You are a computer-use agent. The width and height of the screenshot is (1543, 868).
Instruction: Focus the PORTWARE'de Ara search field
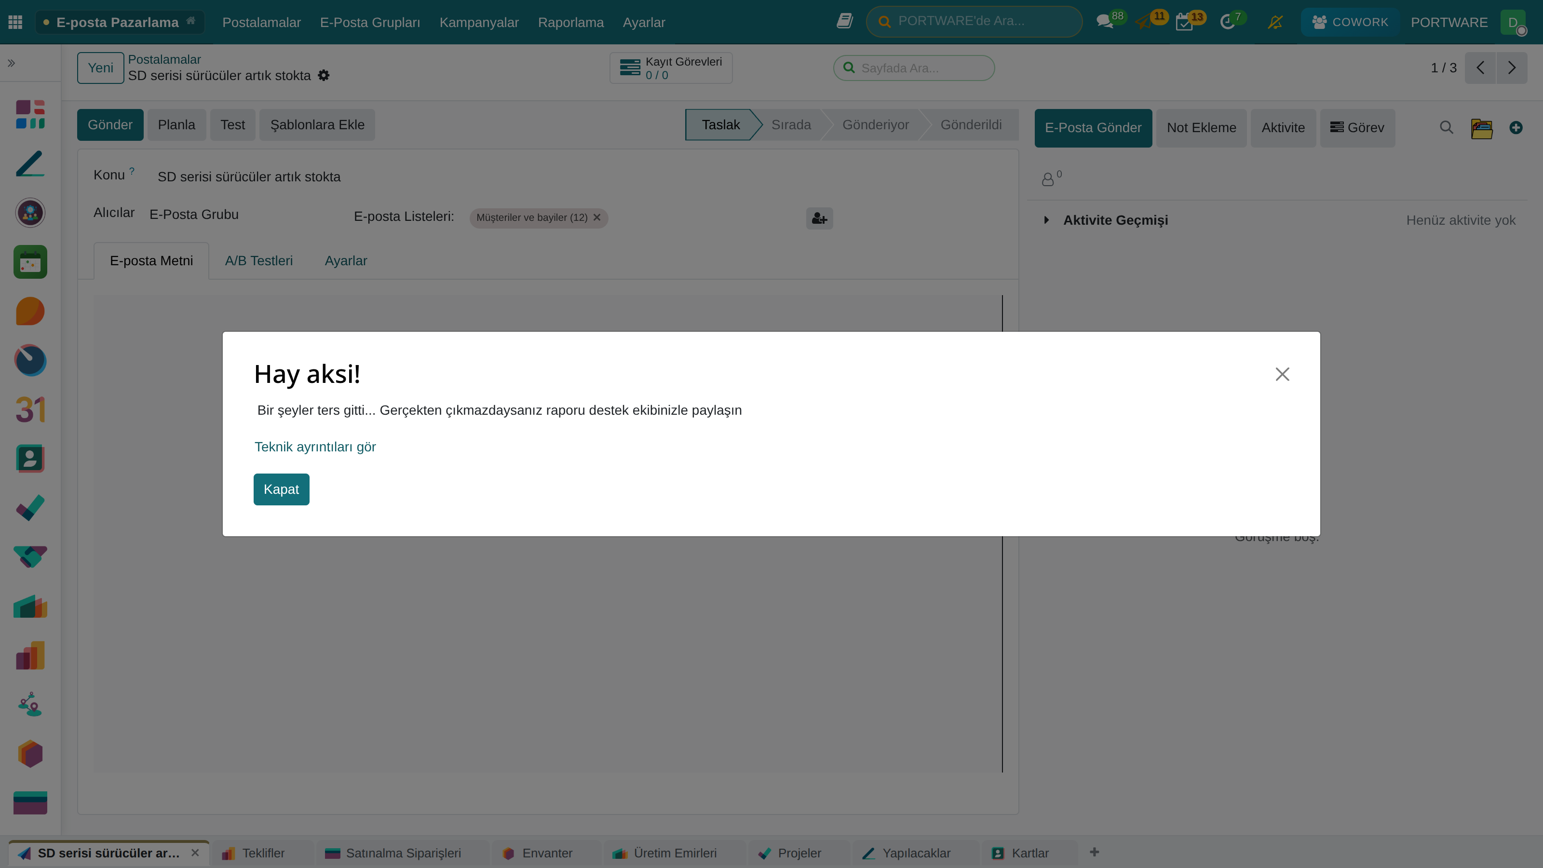975,22
